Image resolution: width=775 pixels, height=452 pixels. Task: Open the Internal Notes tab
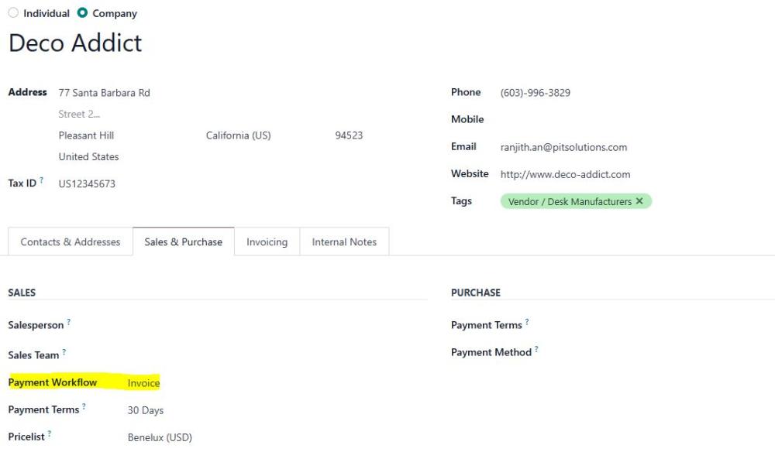coord(344,241)
